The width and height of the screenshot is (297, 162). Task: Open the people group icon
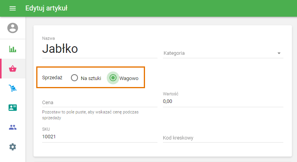pyautogui.click(x=13, y=127)
